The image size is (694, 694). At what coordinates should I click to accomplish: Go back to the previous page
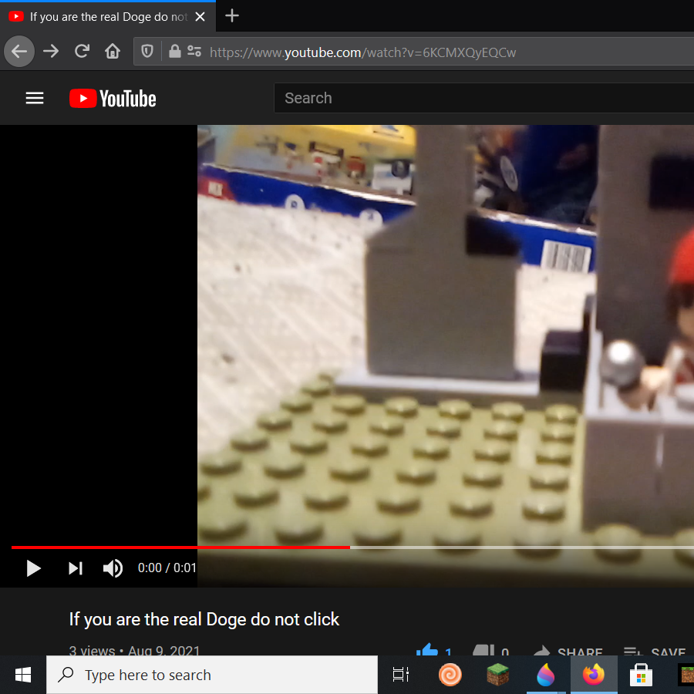[19, 52]
